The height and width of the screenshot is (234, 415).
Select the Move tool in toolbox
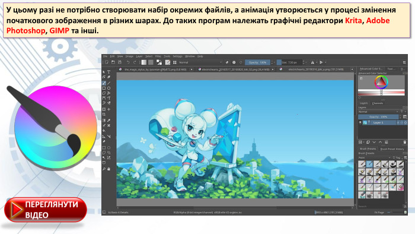coord(108,109)
